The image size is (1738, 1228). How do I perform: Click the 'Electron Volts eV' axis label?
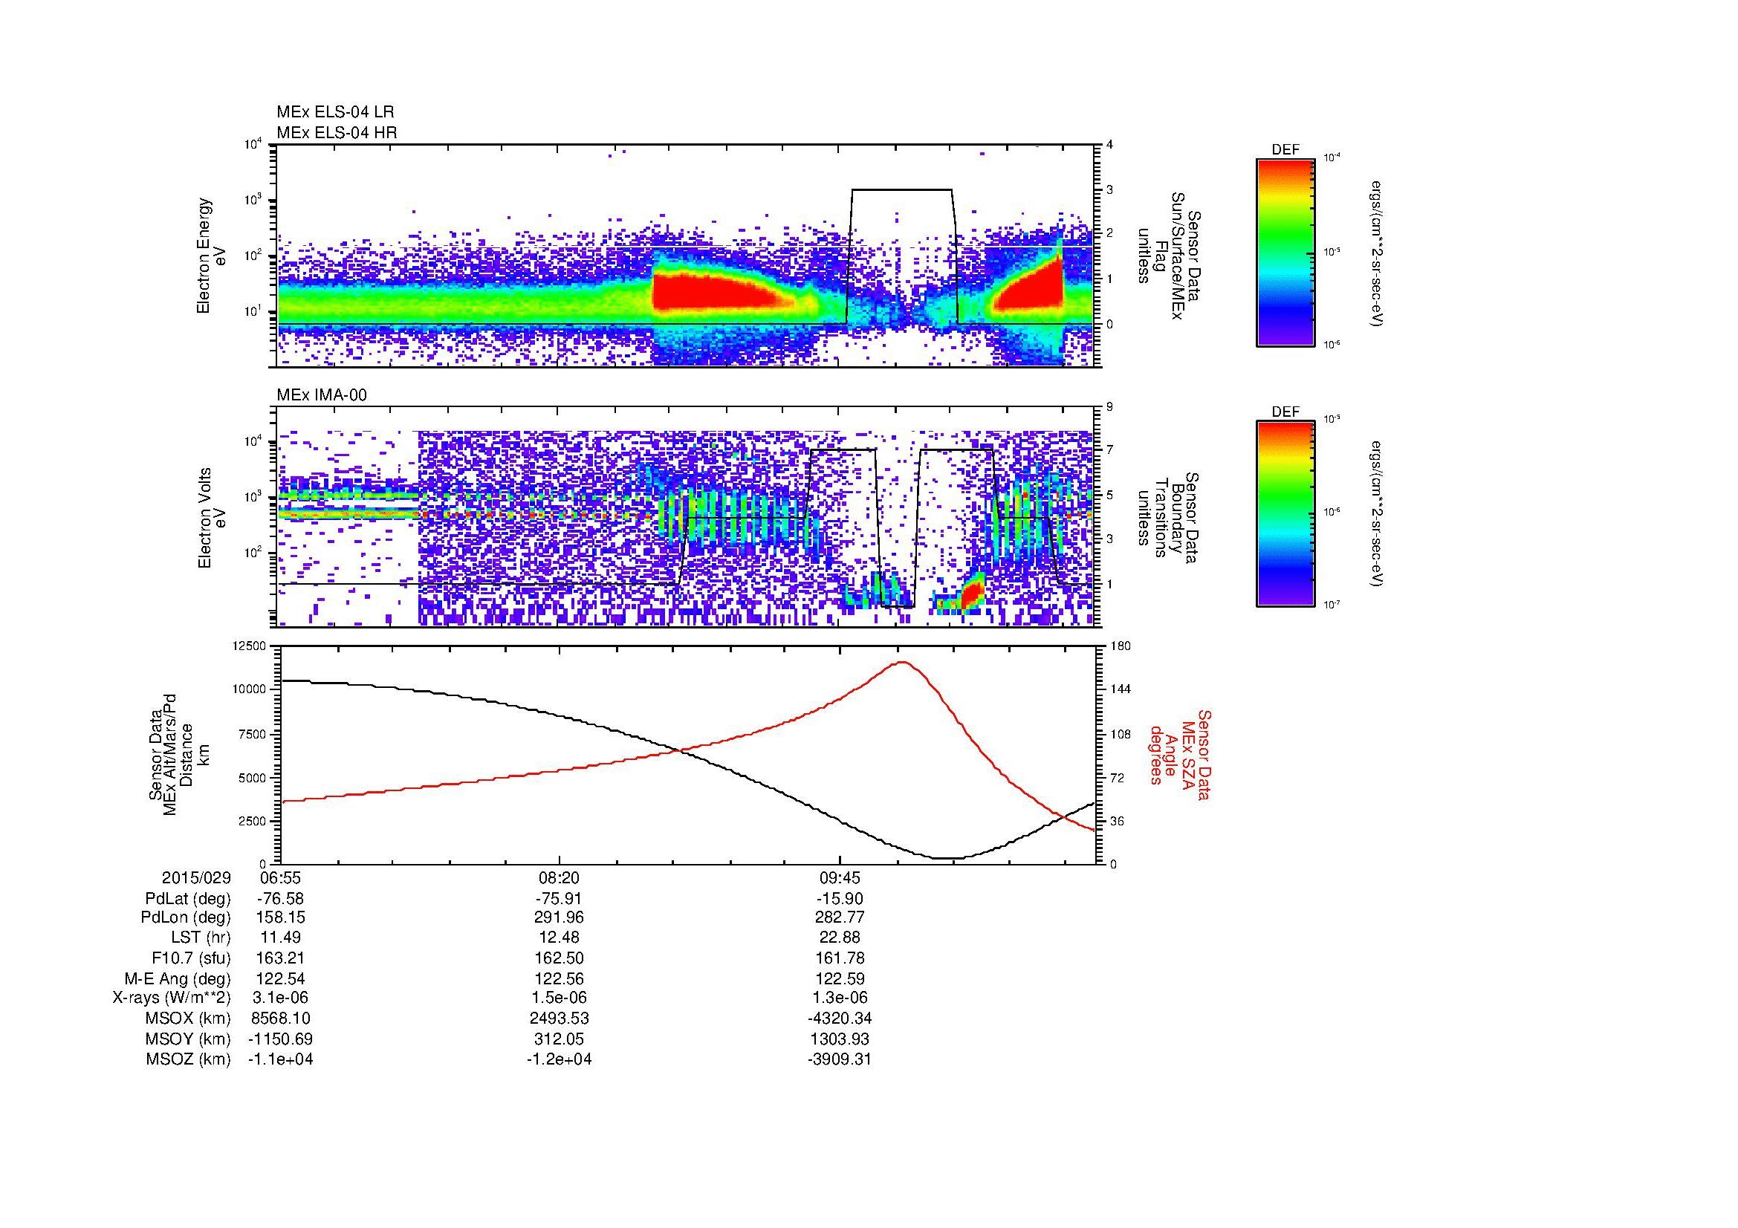point(212,519)
